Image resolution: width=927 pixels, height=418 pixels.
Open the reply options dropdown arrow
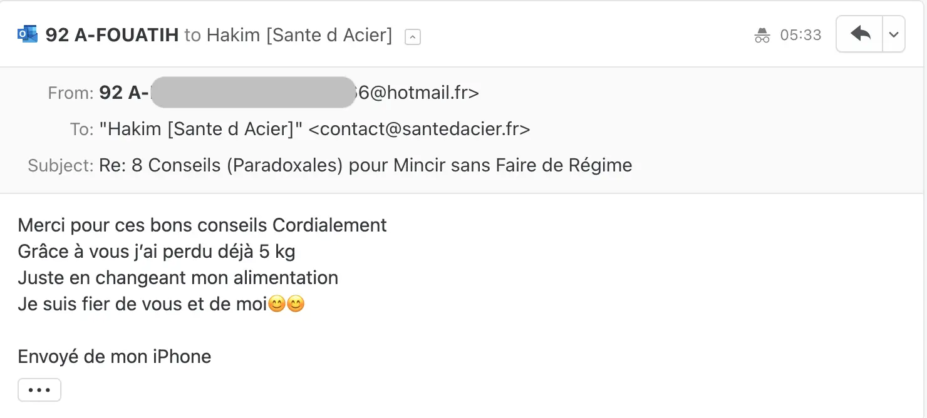894,34
